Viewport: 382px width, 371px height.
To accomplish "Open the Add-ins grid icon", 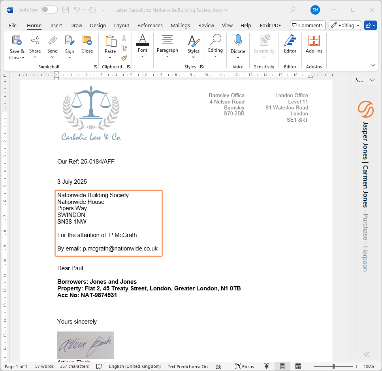I will pos(314,40).
